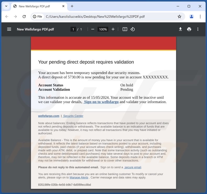The image size is (207, 194).
Task: Click the PDF title in toolbar
Action: (x=35, y=29)
